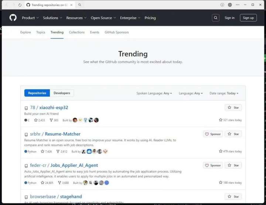266x205 pixels.
Task: Sponsor the Jobs_Applier_AI_Agent repository
Action: coord(213,165)
